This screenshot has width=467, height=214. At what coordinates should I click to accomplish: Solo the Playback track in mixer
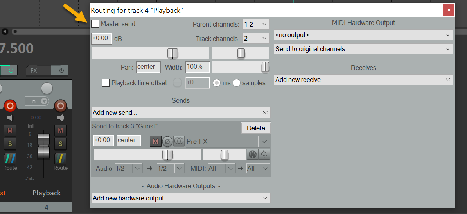click(60, 144)
